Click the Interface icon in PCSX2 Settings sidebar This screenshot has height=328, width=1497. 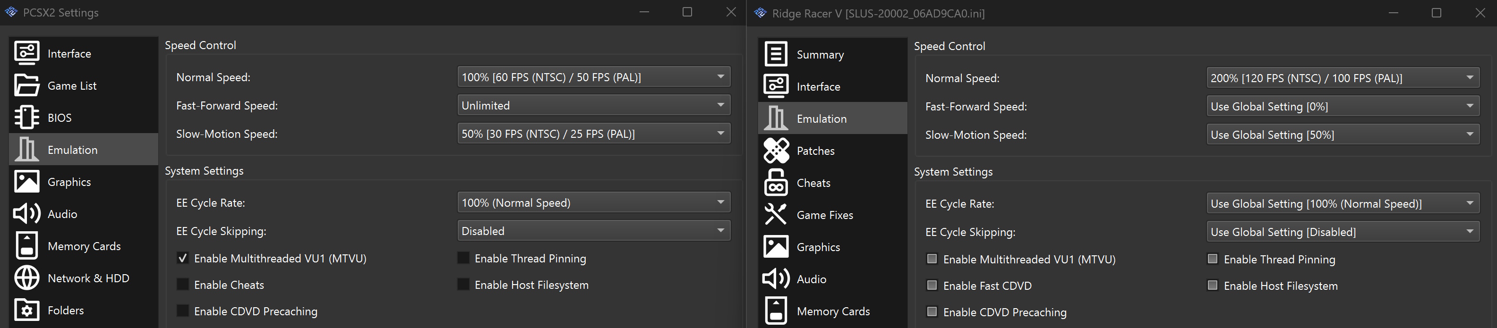click(27, 53)
